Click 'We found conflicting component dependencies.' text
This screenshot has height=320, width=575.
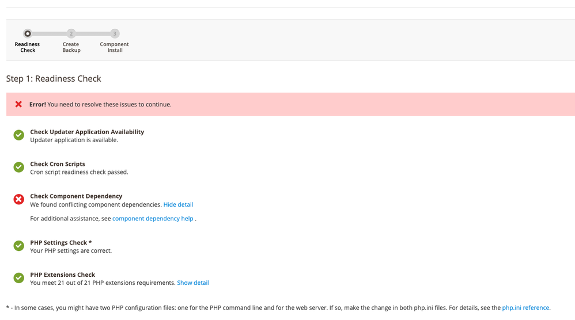tap(96, 205)
